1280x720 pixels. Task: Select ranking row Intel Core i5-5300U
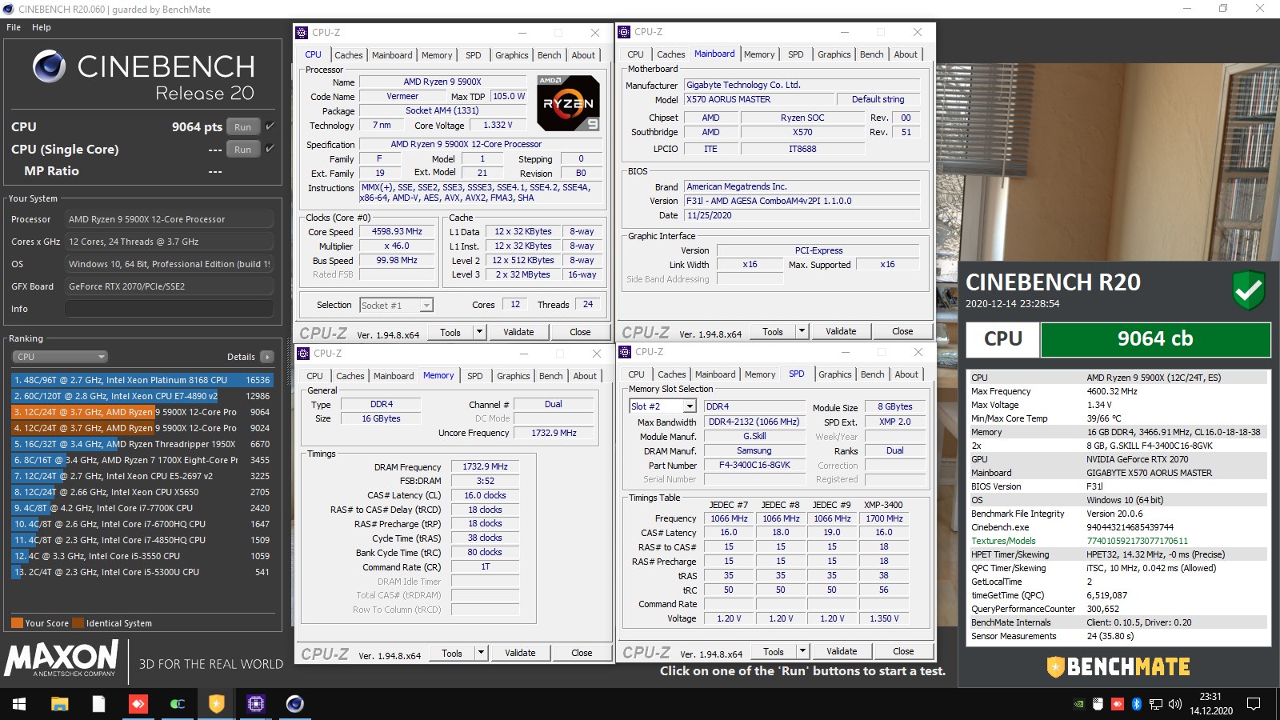tap(142, 572)
